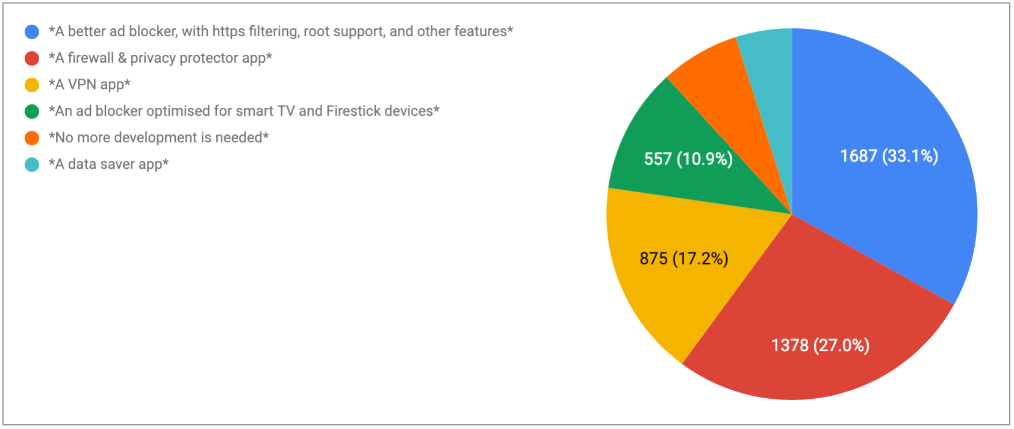
Task: Select the 'No more development is needed' legend text
Action: 158,137
